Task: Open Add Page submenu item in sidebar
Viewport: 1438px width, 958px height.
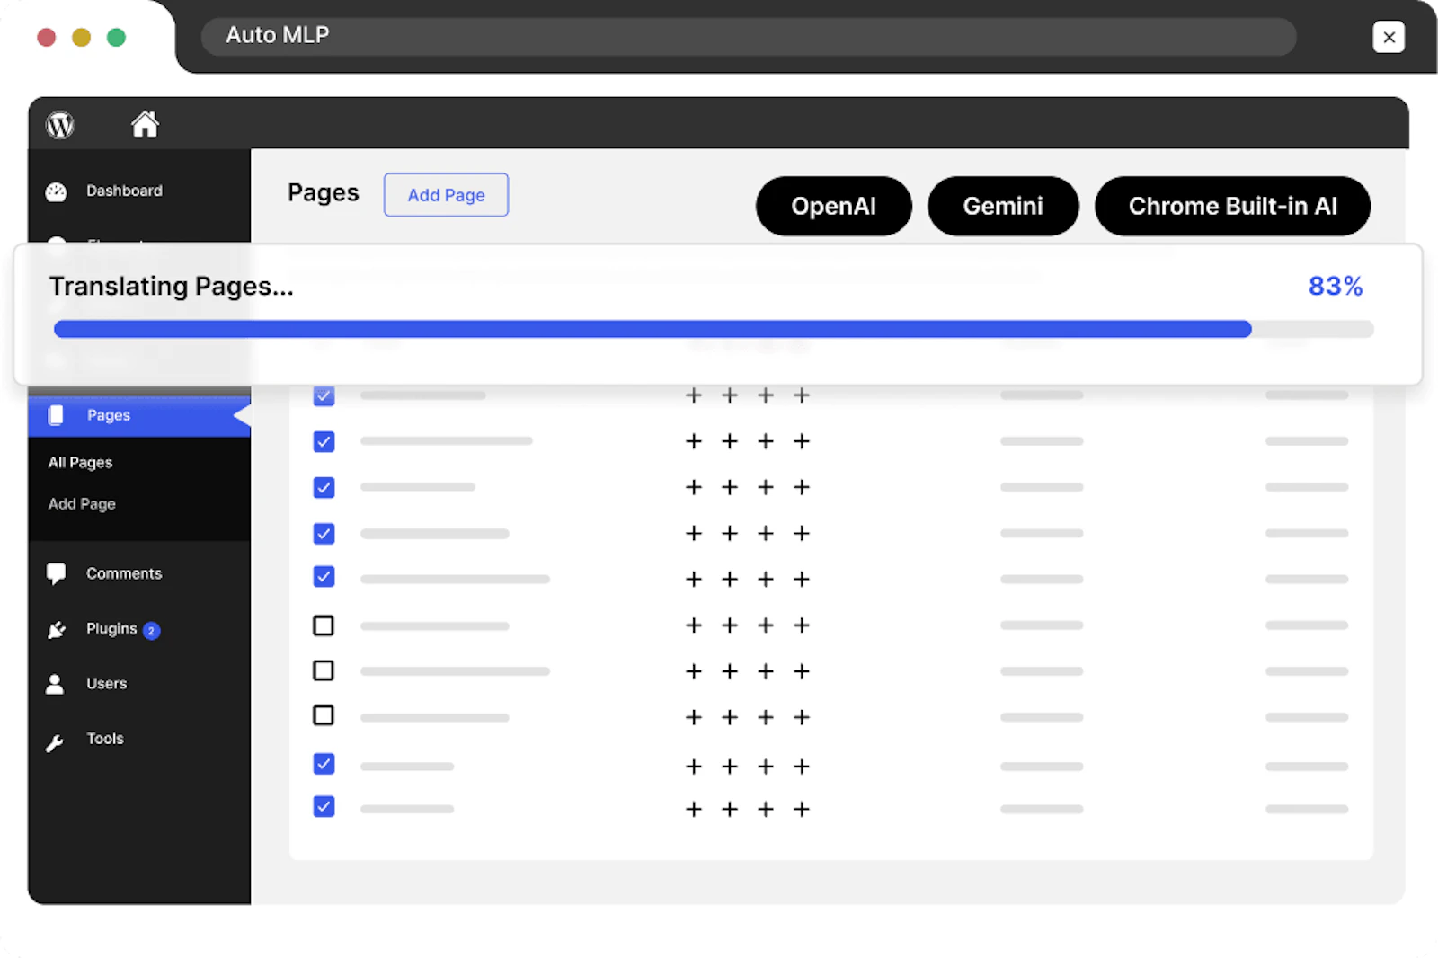Action: [82, 503]
